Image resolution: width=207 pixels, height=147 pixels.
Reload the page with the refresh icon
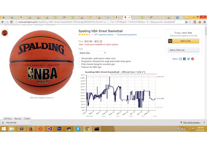click(12, 22)
